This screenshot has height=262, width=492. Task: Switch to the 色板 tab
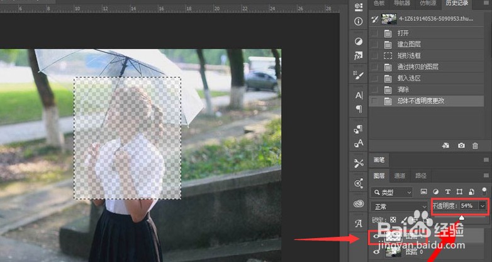[x=379, y=3]
